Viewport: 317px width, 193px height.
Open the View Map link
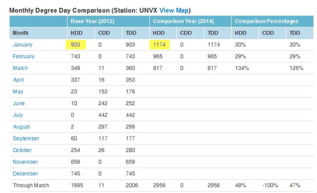pyautogui.click(x=174, y=10)
